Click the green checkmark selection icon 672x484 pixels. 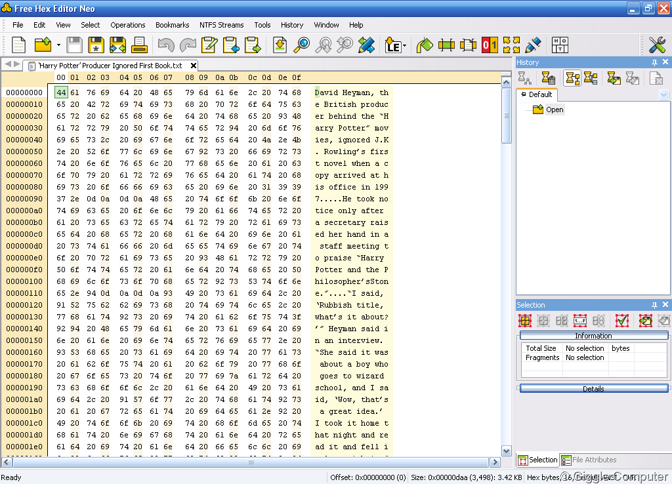(622, 321)
